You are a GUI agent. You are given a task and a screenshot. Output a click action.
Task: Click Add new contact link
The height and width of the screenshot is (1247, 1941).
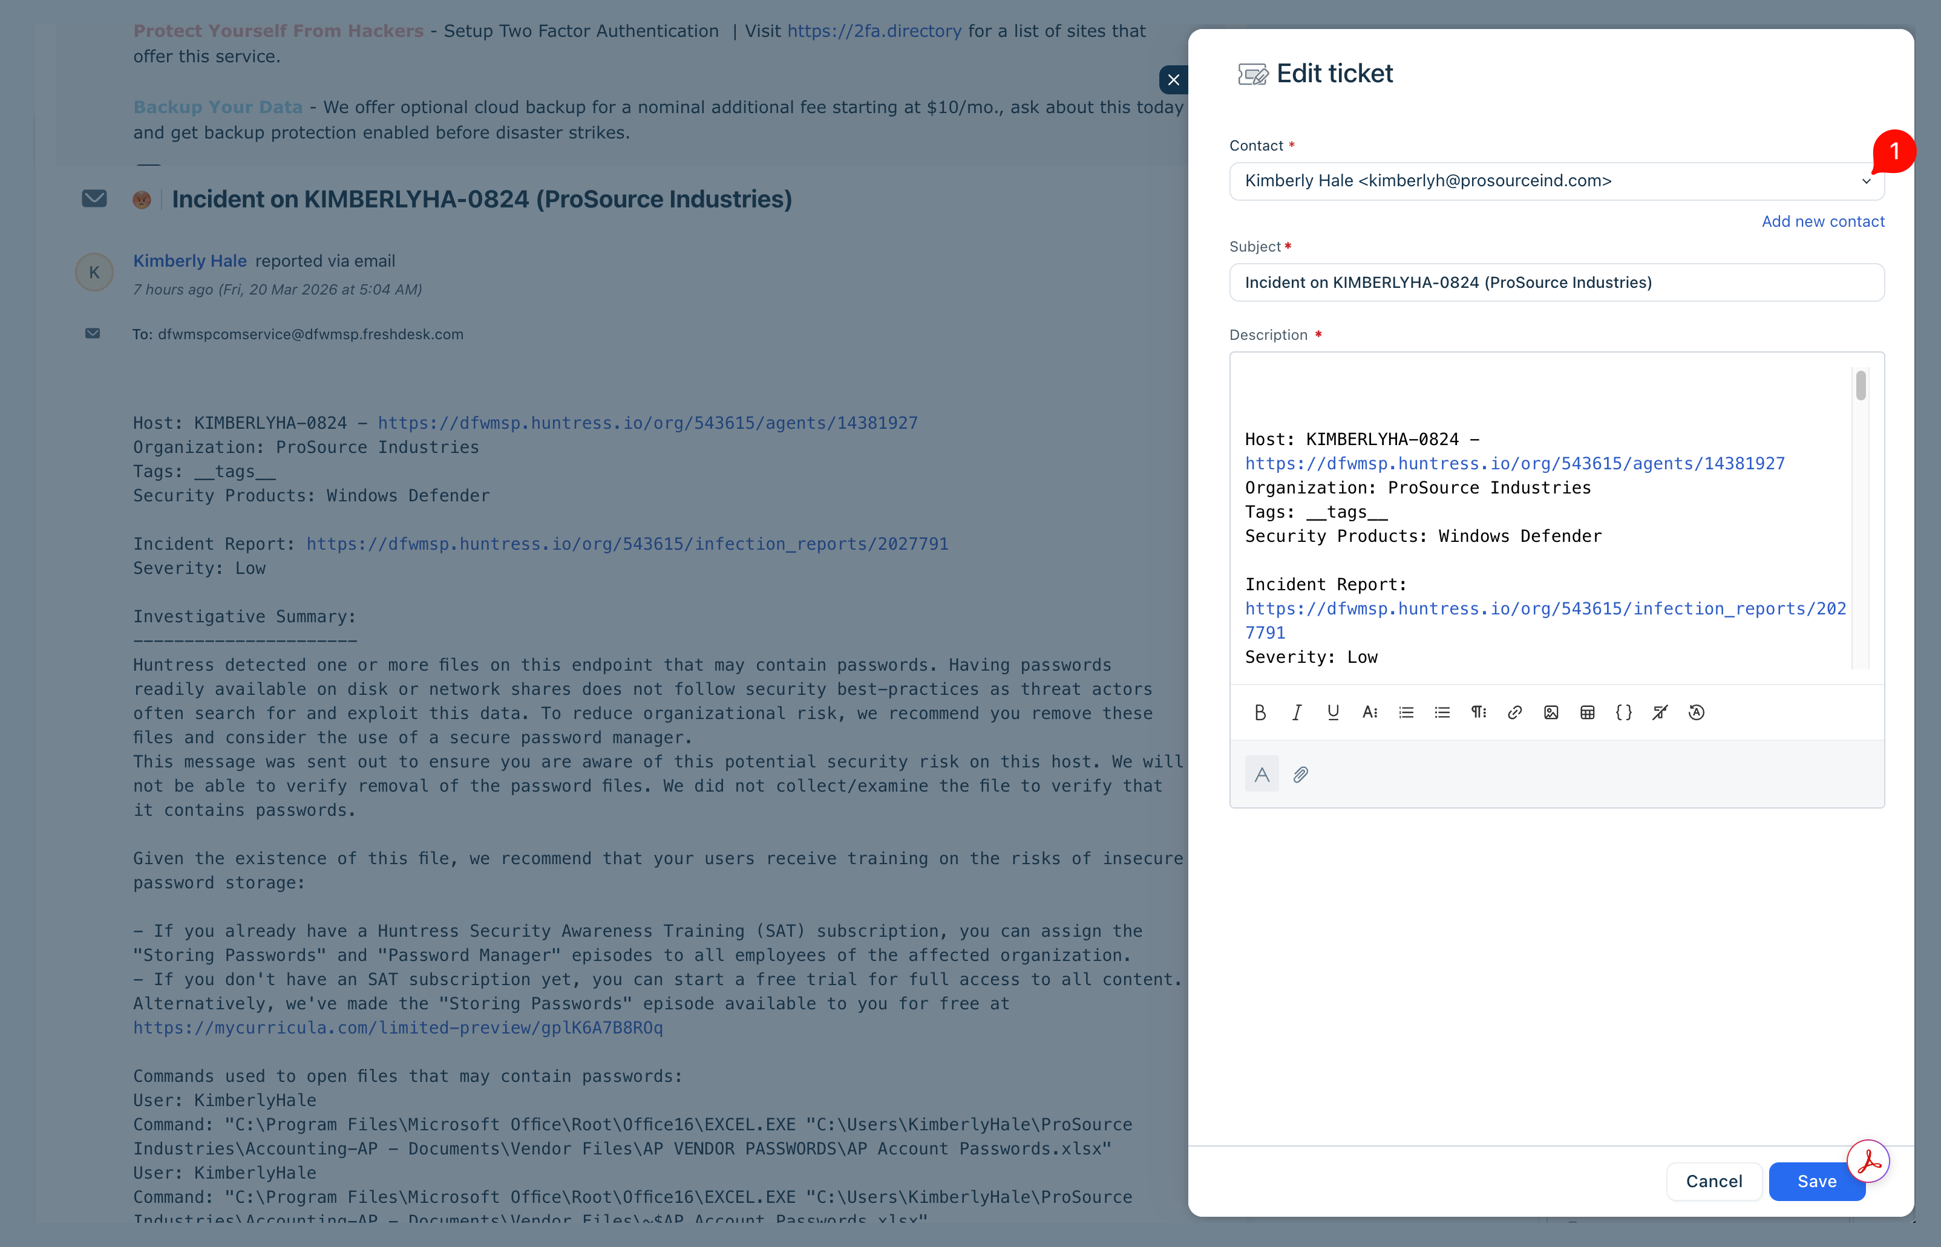point(1823,222)
